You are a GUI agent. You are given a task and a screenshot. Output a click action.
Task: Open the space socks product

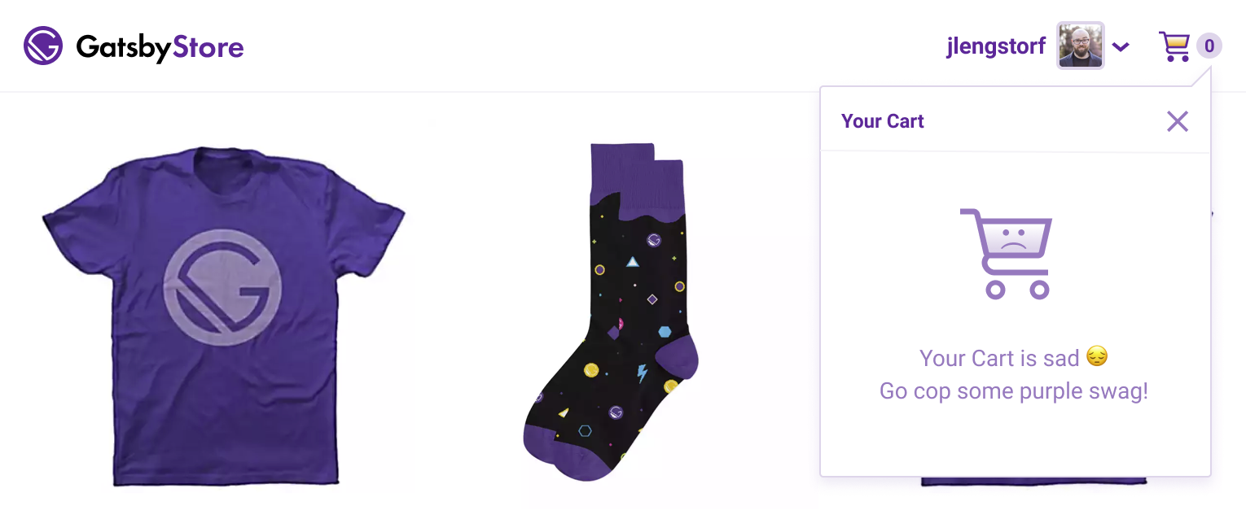(x=611, y=312)
